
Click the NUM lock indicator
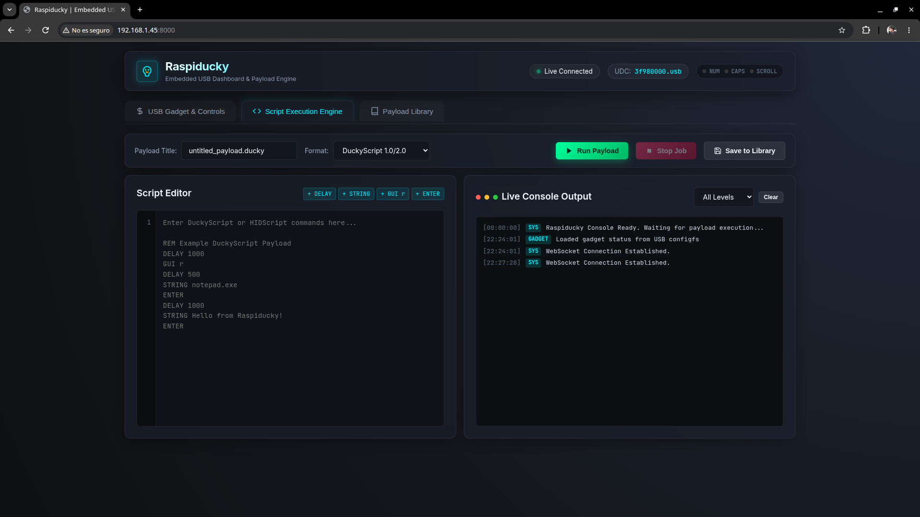click(711, 71)
